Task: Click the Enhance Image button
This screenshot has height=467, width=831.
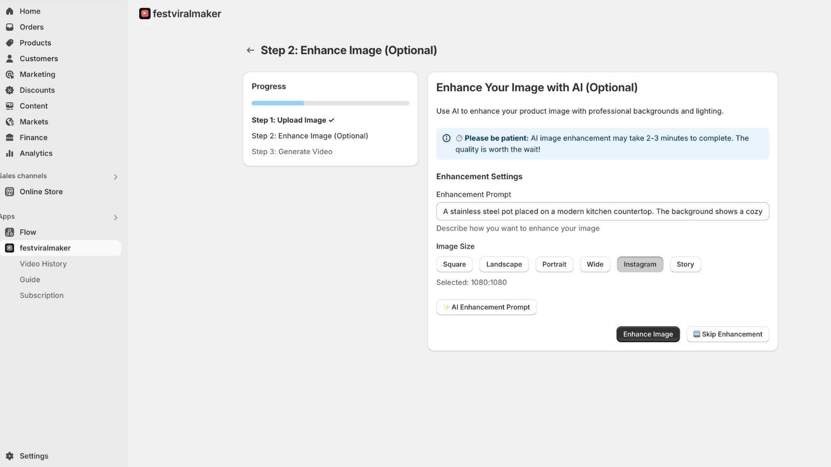Action: pyautogui.click(x=648, y=334)
